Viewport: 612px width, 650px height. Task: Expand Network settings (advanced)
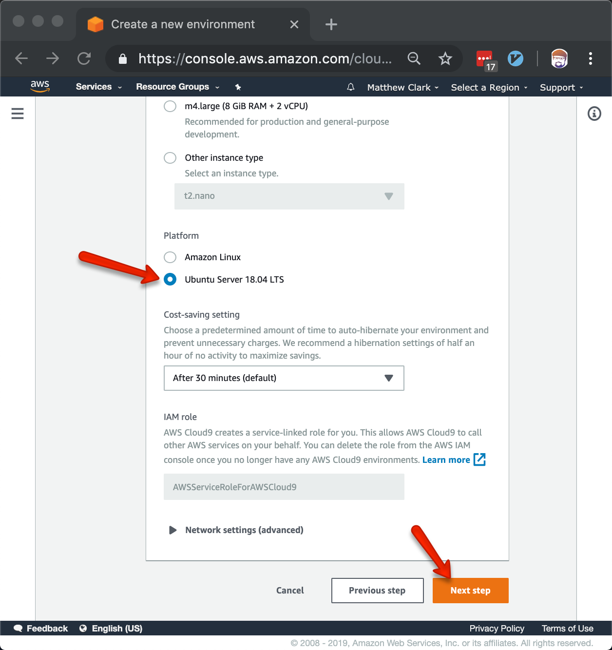236,530
